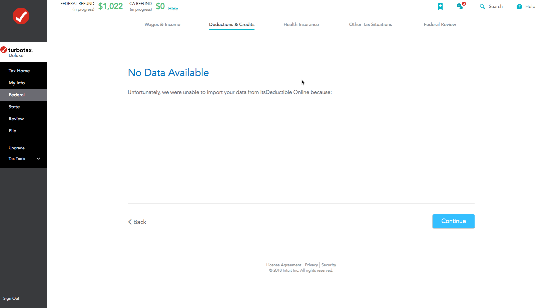Switch to the Federal Review tab
The width and height of the screenshot is (555, 308).
pyautogui.click(x=440, y=24)
